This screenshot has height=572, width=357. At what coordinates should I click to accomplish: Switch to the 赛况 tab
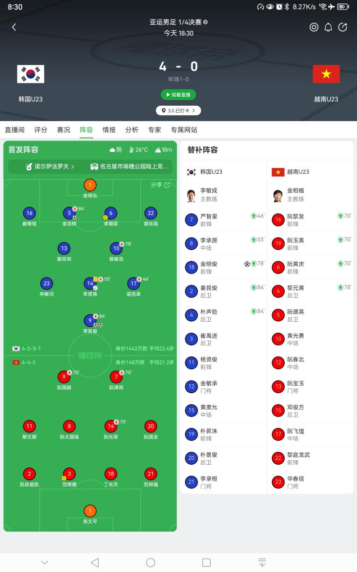point(63,130)
